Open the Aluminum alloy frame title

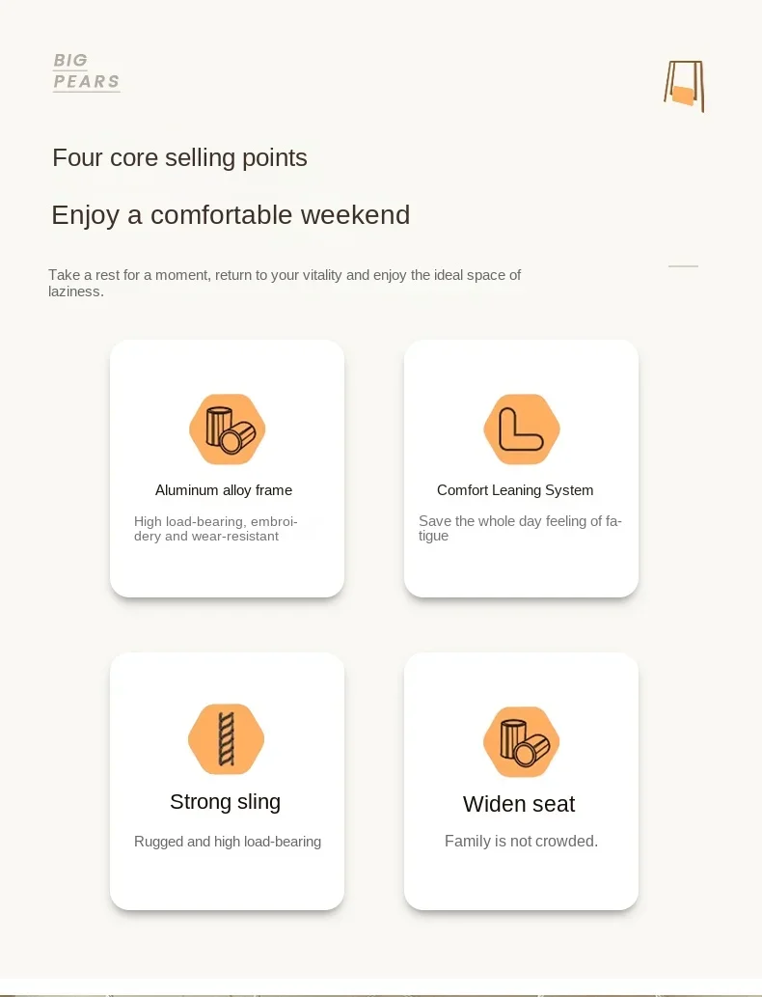point(224,490)
